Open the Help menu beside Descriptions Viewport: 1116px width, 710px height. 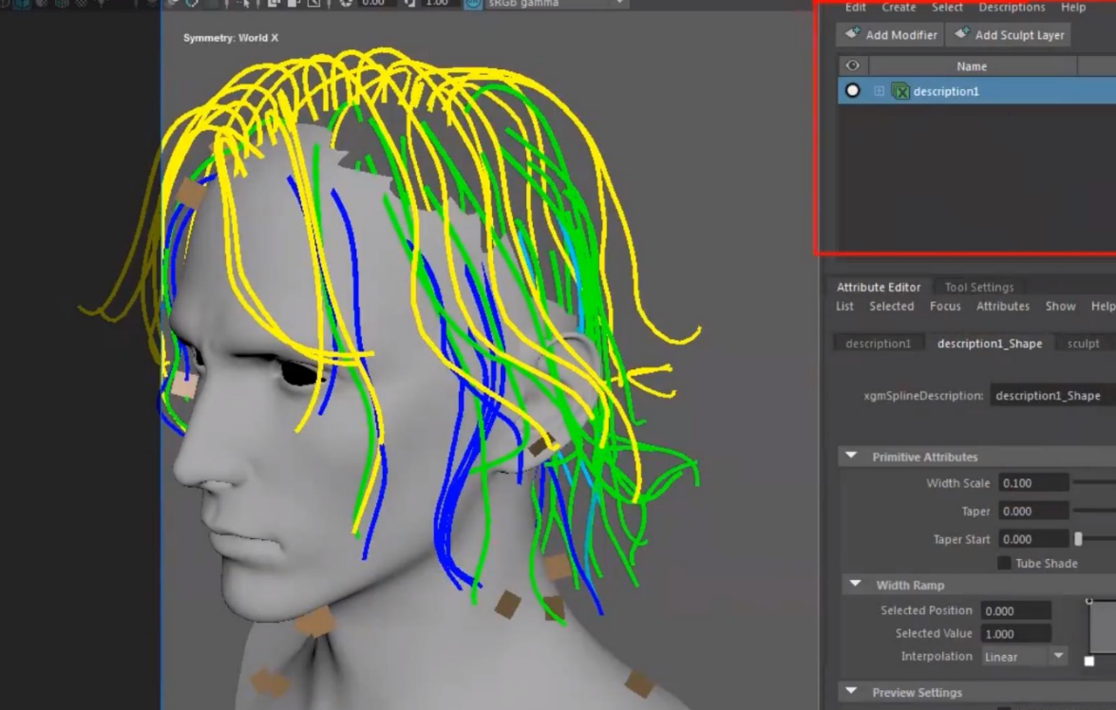[1072, 8]
